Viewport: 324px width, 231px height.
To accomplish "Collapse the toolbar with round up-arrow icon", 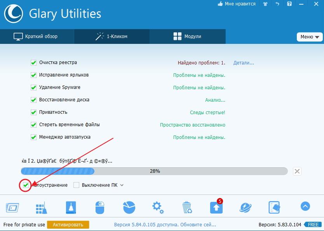I will point(305,206).
